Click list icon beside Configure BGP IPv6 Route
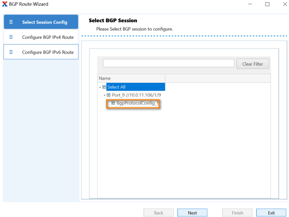The image size is (289, 217). (x=11, y=52)
